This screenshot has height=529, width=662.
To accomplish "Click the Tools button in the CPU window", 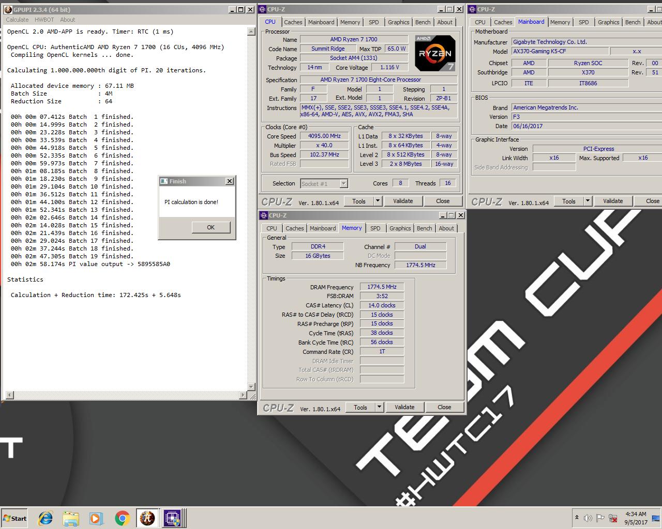I will [359, 201].
